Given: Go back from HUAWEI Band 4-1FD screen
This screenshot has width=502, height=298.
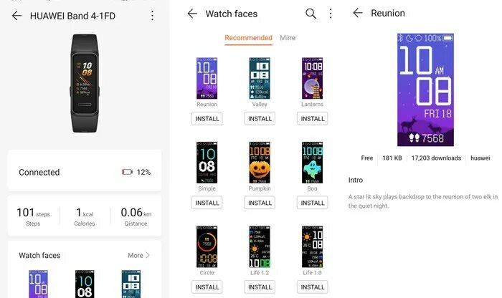Looking at the screenshot, I should click(x=16, y=15).
